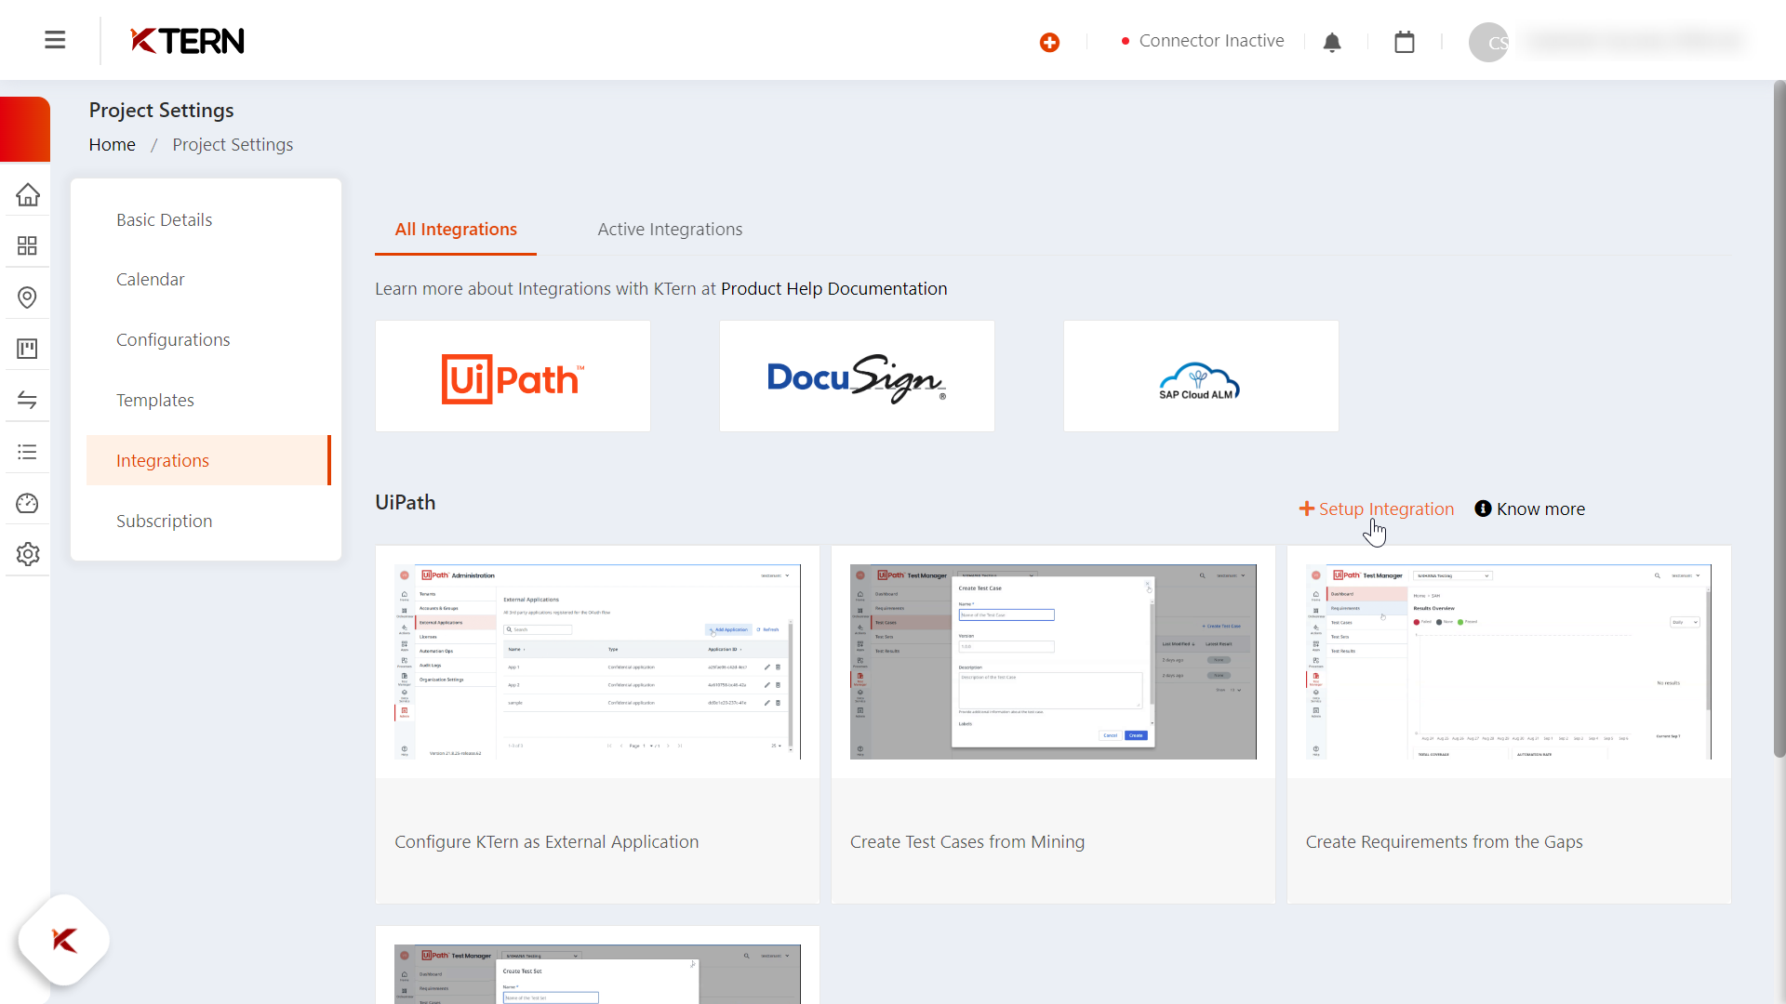1786x1004 pixels.
Task: Open the hamburger navigation menu
Action: pyautogui.click(x=55, y=40)
